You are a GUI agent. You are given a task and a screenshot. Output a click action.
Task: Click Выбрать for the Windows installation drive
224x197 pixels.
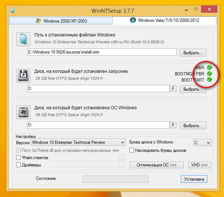point(193,126)
